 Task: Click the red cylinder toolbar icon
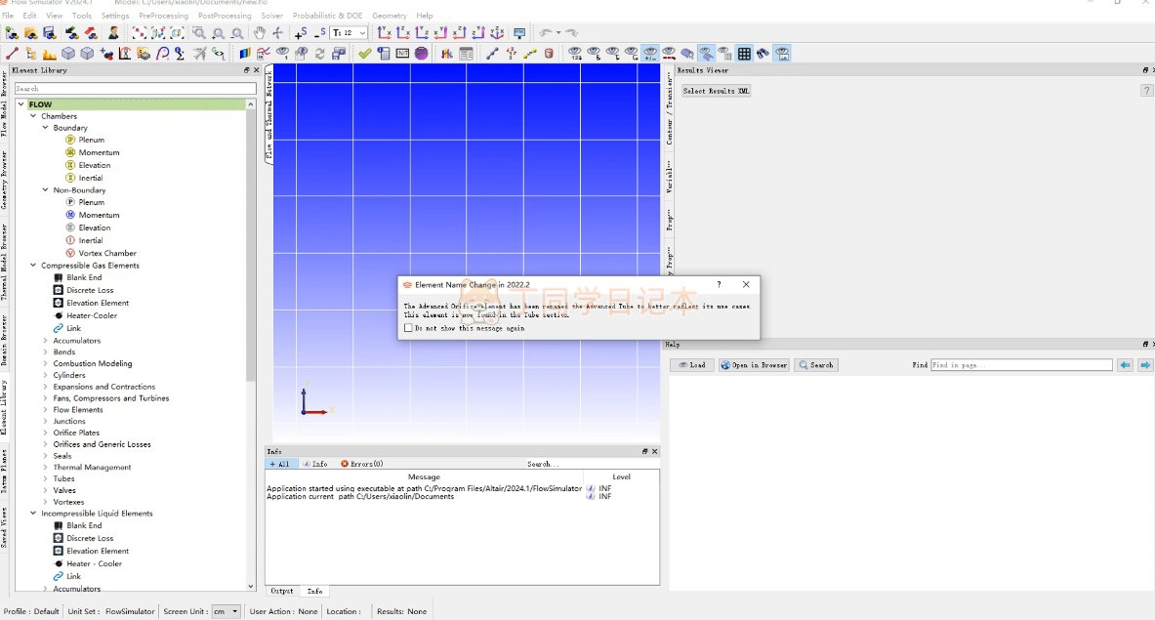[549, 54]
